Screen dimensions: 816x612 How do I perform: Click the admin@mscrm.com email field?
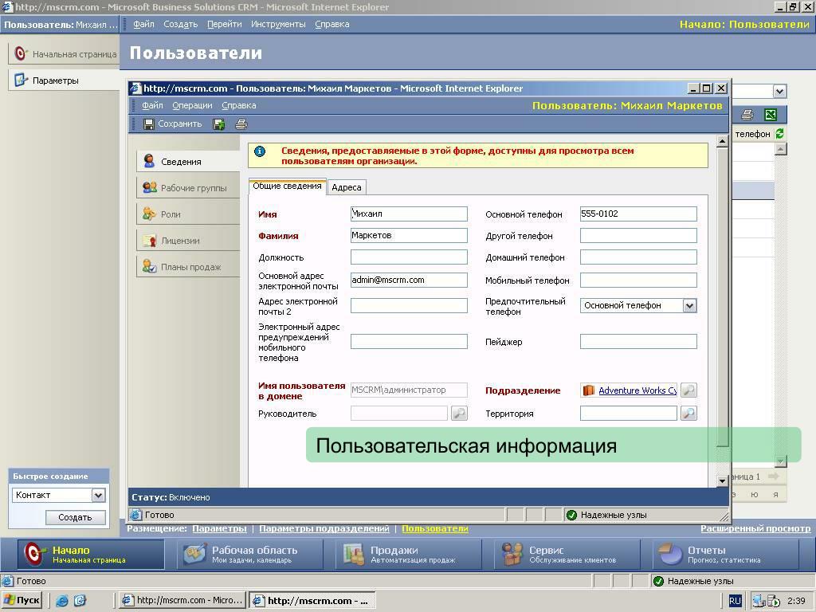click(x=409, y=280)
